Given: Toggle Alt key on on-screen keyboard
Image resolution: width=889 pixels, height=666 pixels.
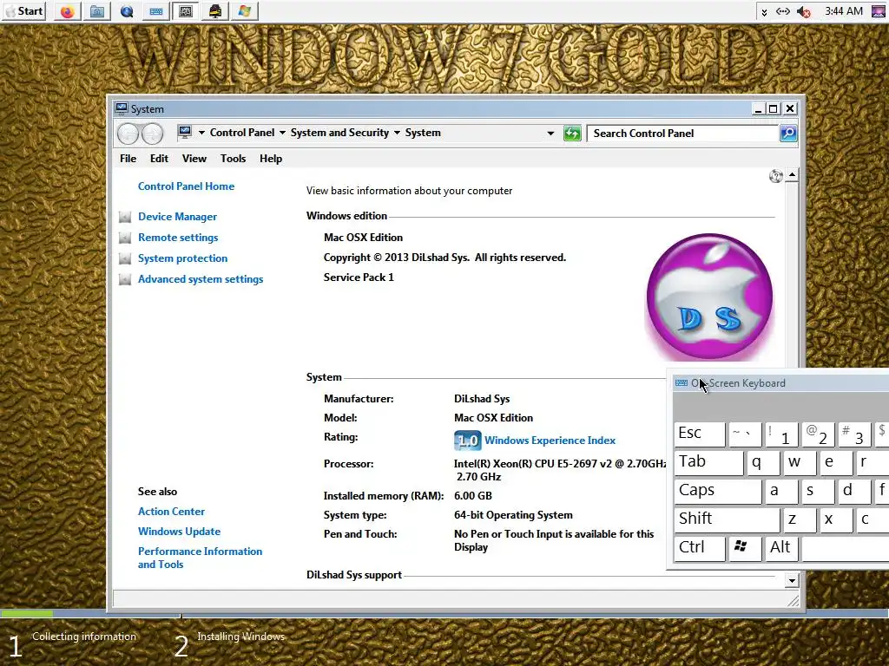Looking at the screenshot, I should pyautogui.click(x=780, y=548).
